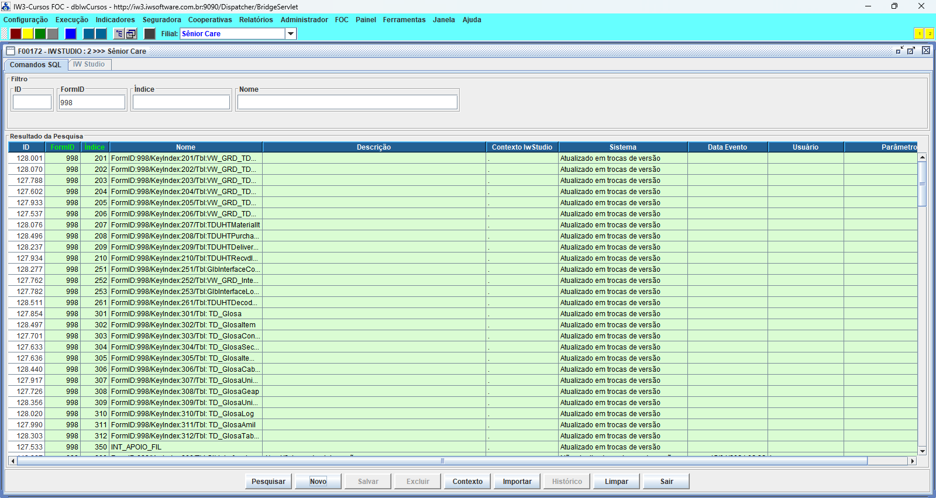Iconify the F00172 IWSTUDIO internal frame
Image resolution: width=936 pixels, height=498 pixels.
tap(900, 51)
